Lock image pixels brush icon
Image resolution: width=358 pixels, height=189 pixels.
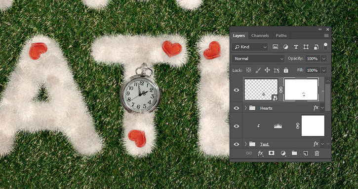258,70
